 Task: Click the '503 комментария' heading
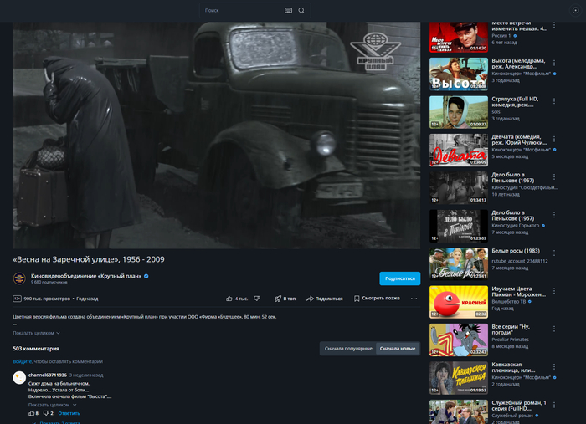(36, 349)
